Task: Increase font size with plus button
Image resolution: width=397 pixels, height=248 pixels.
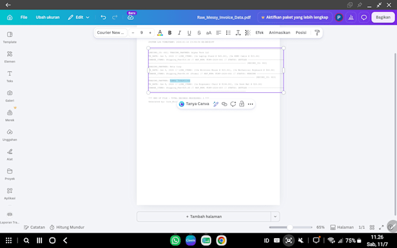Action: pos(150,33)
